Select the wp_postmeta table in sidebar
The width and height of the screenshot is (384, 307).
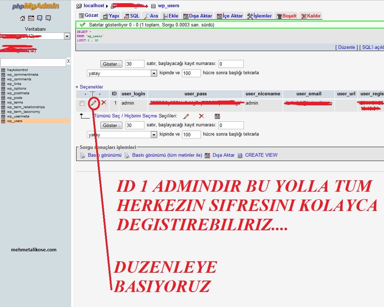pyautogui.click(x=18, y=93)
